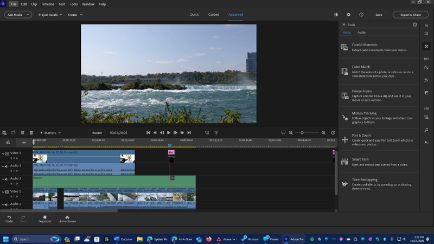The width and height of the screenshot is (434, 244).
Task: Open the settings gear icon
Action: pos(348,15)
